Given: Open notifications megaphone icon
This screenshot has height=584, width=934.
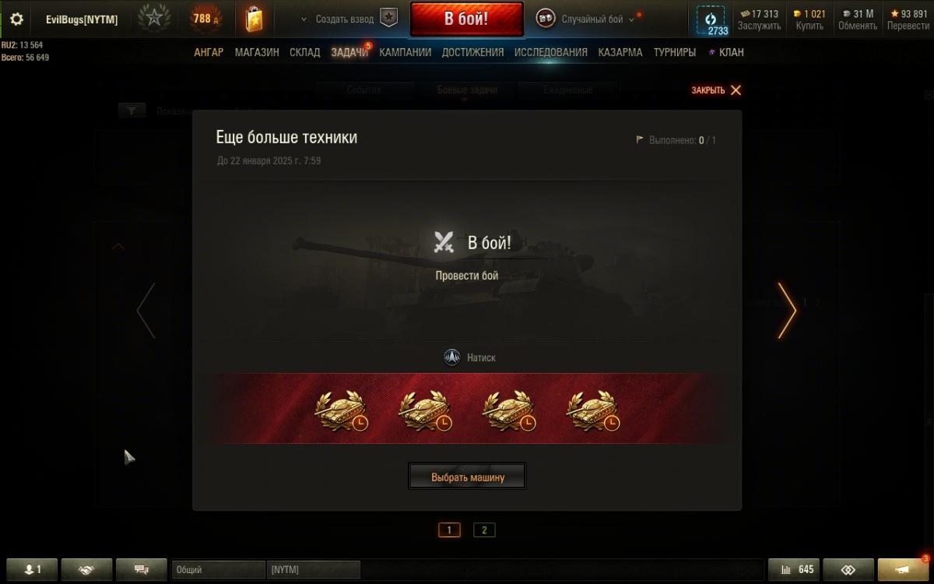Looking at the screenshot, I should [903, 569].
